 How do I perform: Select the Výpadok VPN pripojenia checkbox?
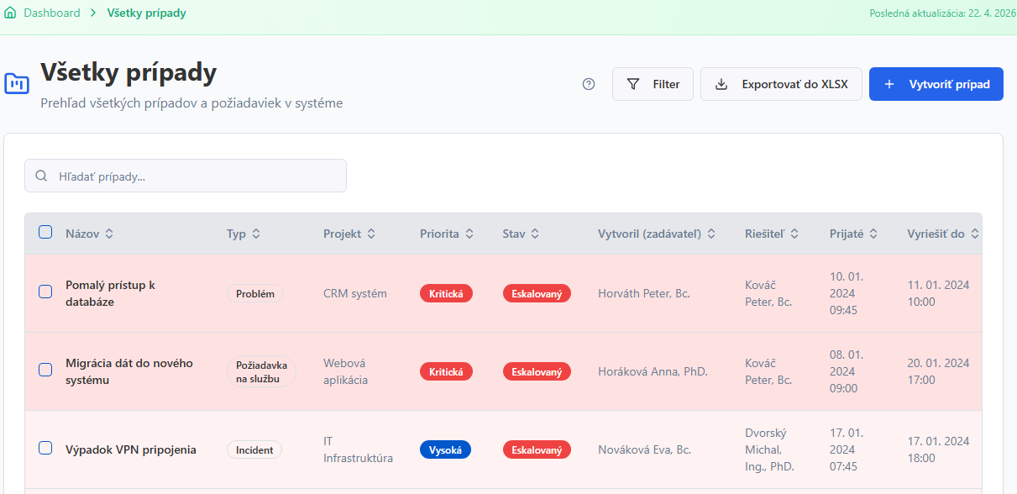45,449
